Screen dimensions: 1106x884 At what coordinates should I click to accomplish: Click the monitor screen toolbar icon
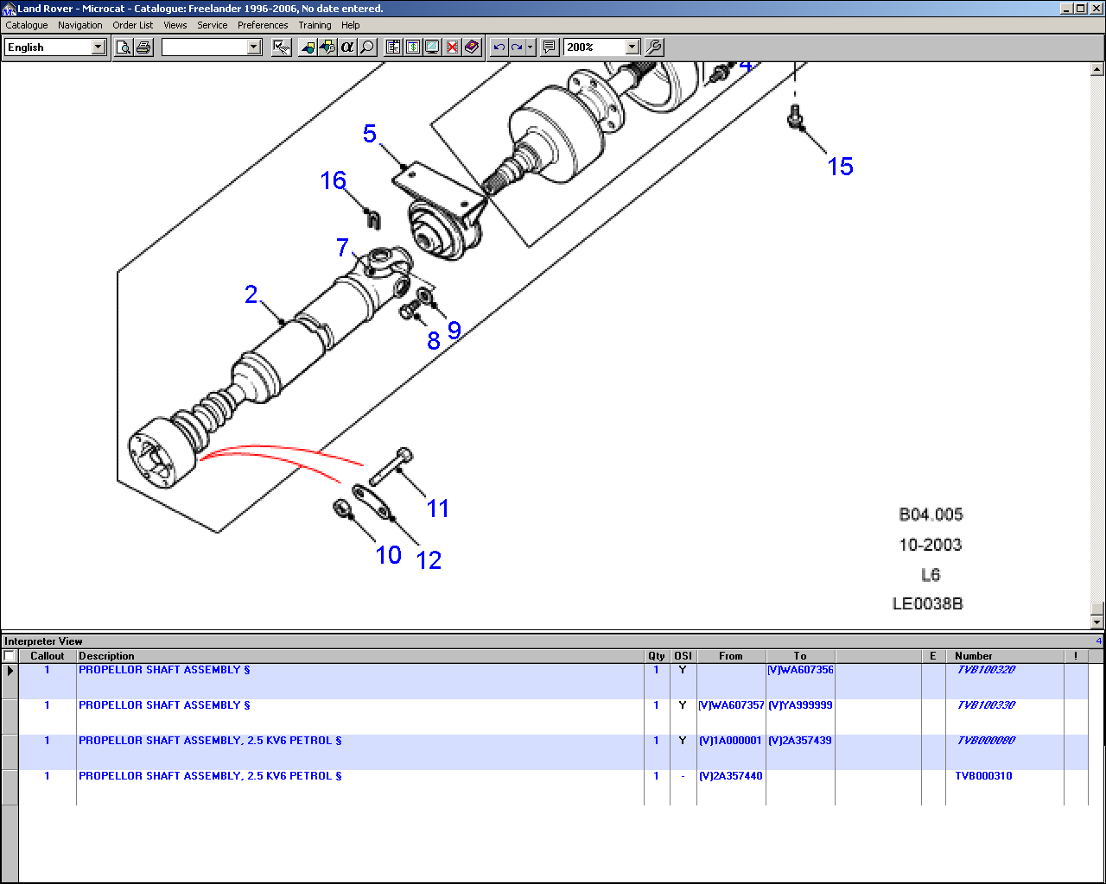[432, 47]
